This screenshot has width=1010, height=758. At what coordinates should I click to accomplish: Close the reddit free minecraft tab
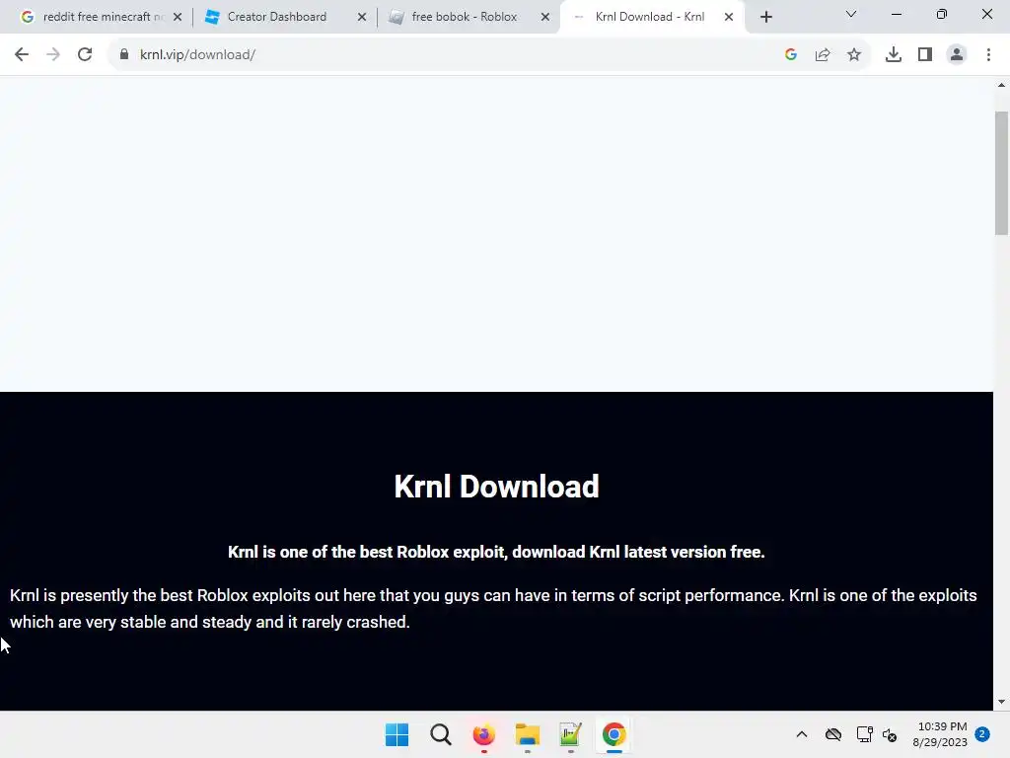178,17
